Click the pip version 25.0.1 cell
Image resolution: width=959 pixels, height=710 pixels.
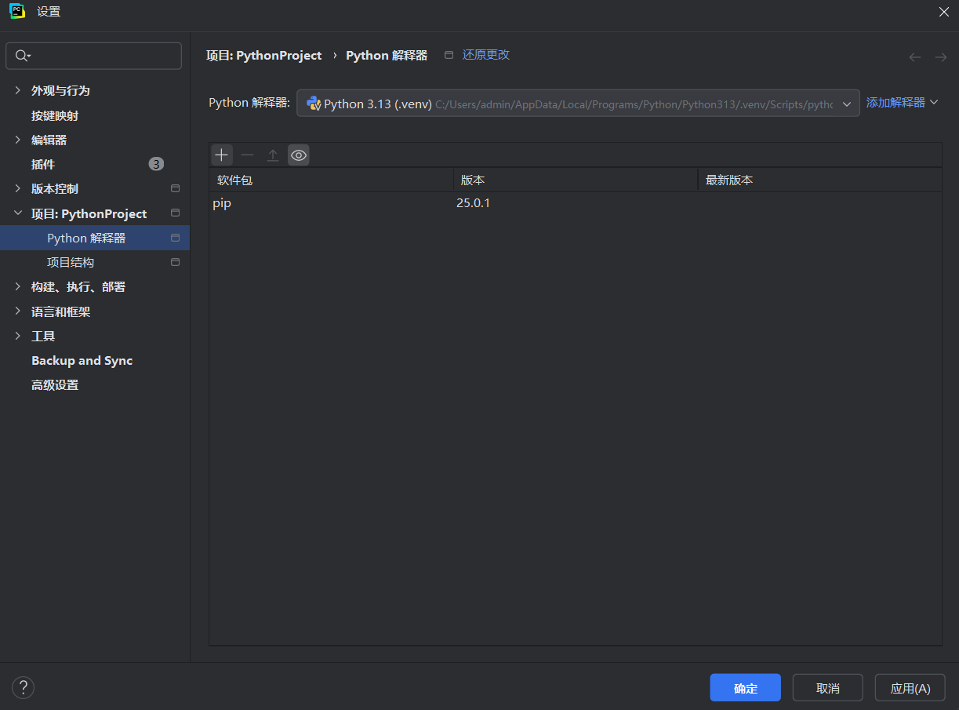tap(474, 203)
